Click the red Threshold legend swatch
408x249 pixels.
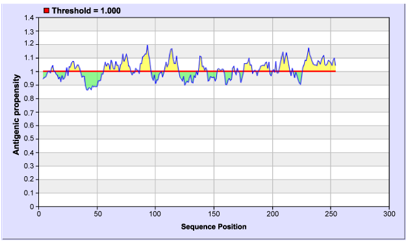(x=47, y=10)
